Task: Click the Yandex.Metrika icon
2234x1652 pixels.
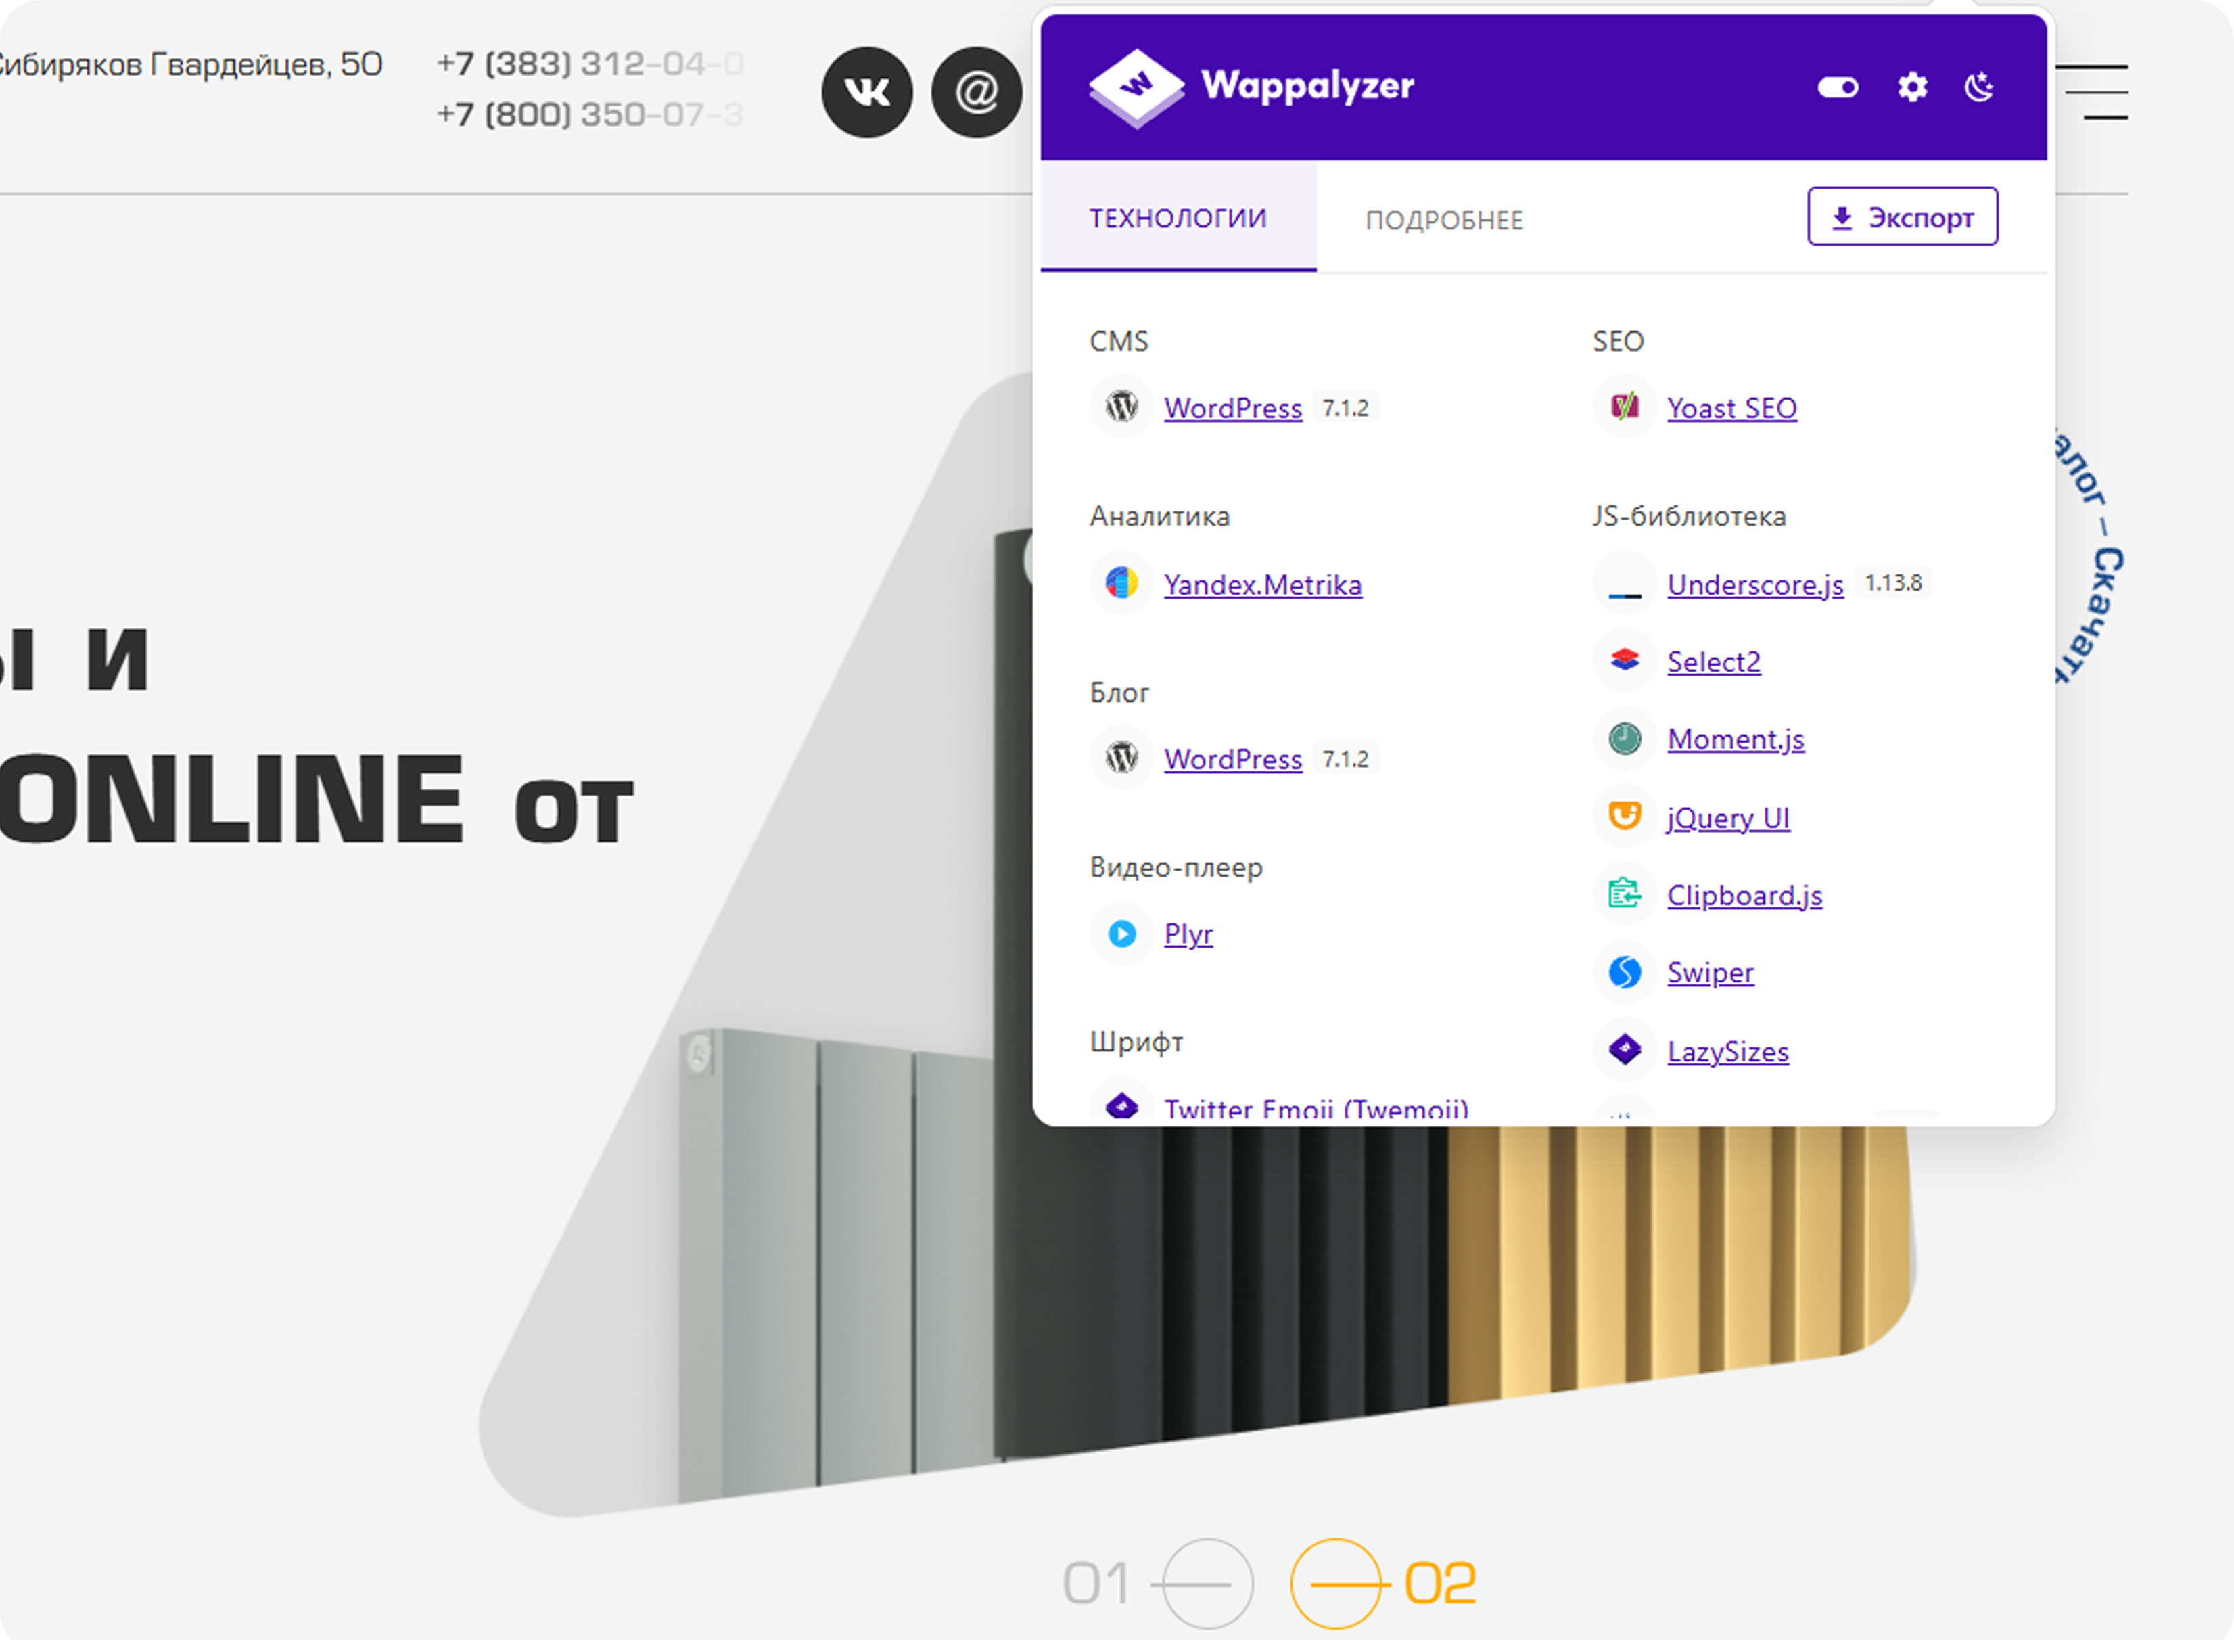Action: point(1121,583)
